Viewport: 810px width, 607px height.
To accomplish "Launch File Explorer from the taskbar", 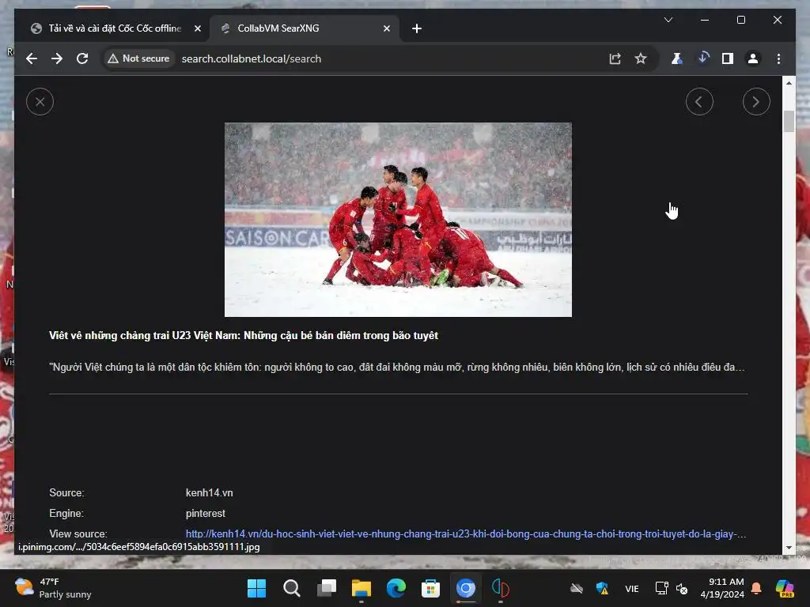I will pos(361,588).
